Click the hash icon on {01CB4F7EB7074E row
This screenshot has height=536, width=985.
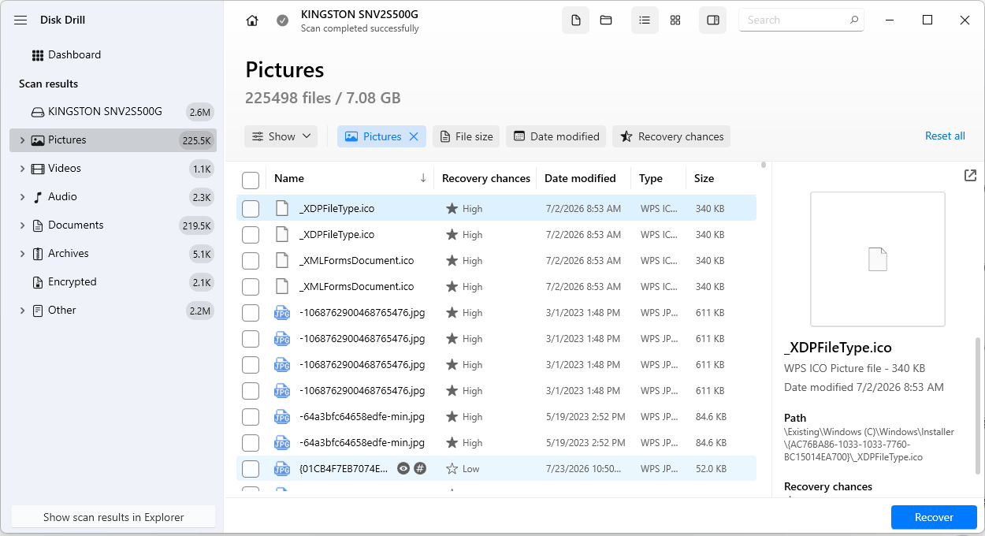point(420,468)
